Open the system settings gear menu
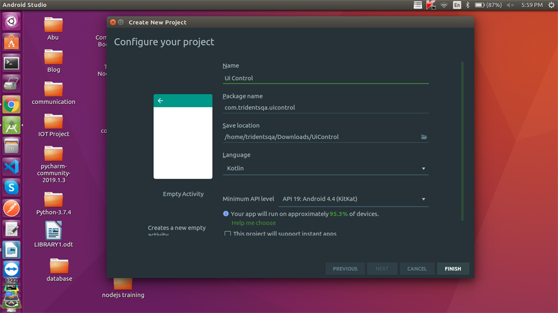This screenshot has width=558, height=313. 551,5
